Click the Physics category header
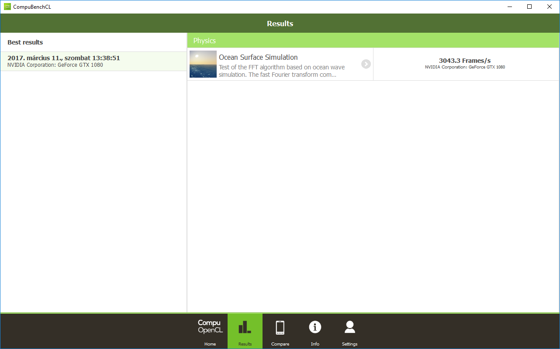The height and width of the screenshot is (349, 560). point(373,41)
